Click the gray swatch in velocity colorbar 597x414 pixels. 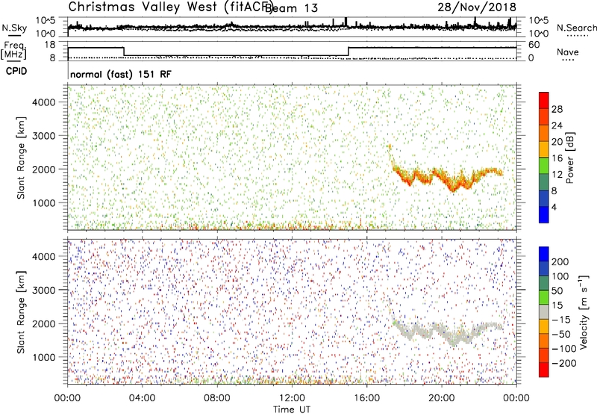click(x=544, y=312)
